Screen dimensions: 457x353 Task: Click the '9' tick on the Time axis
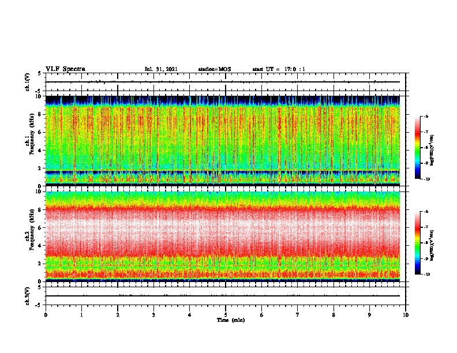(369, 315)
